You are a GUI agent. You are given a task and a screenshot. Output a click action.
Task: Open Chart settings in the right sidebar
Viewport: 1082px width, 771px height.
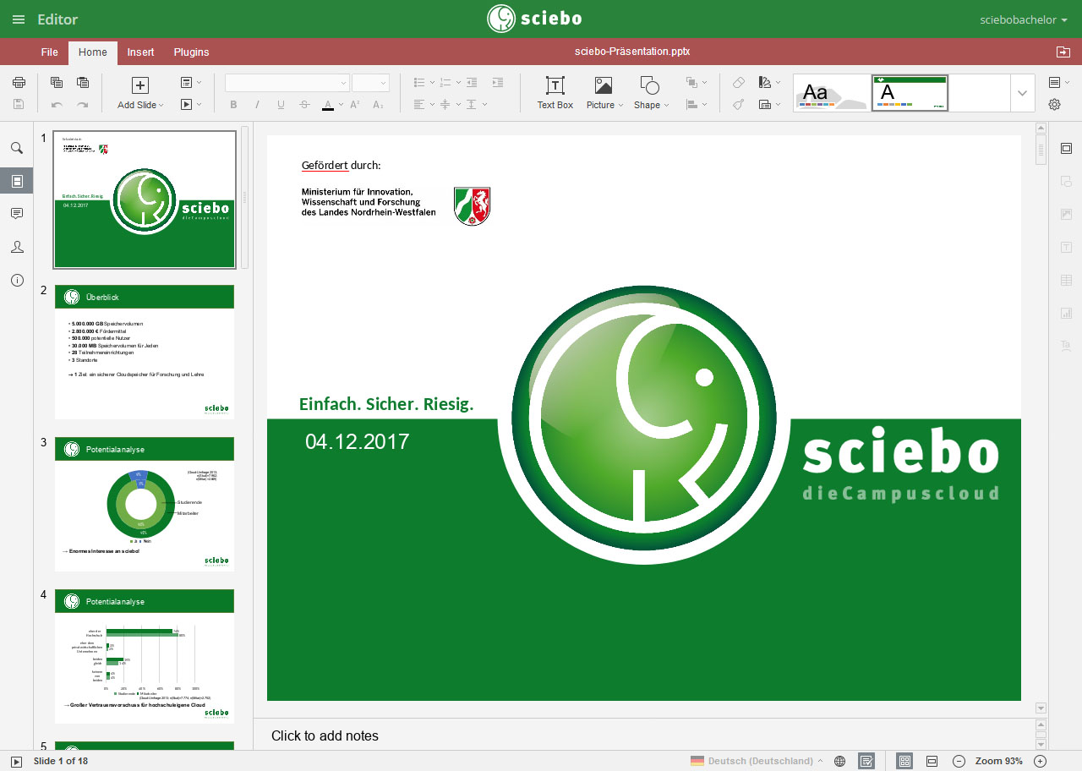tap(1066, 313)
